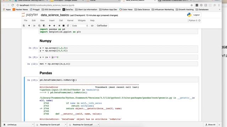Screen dimensions: 227x127
Task: Move selected cell down arrow
Action: point(54,26)
